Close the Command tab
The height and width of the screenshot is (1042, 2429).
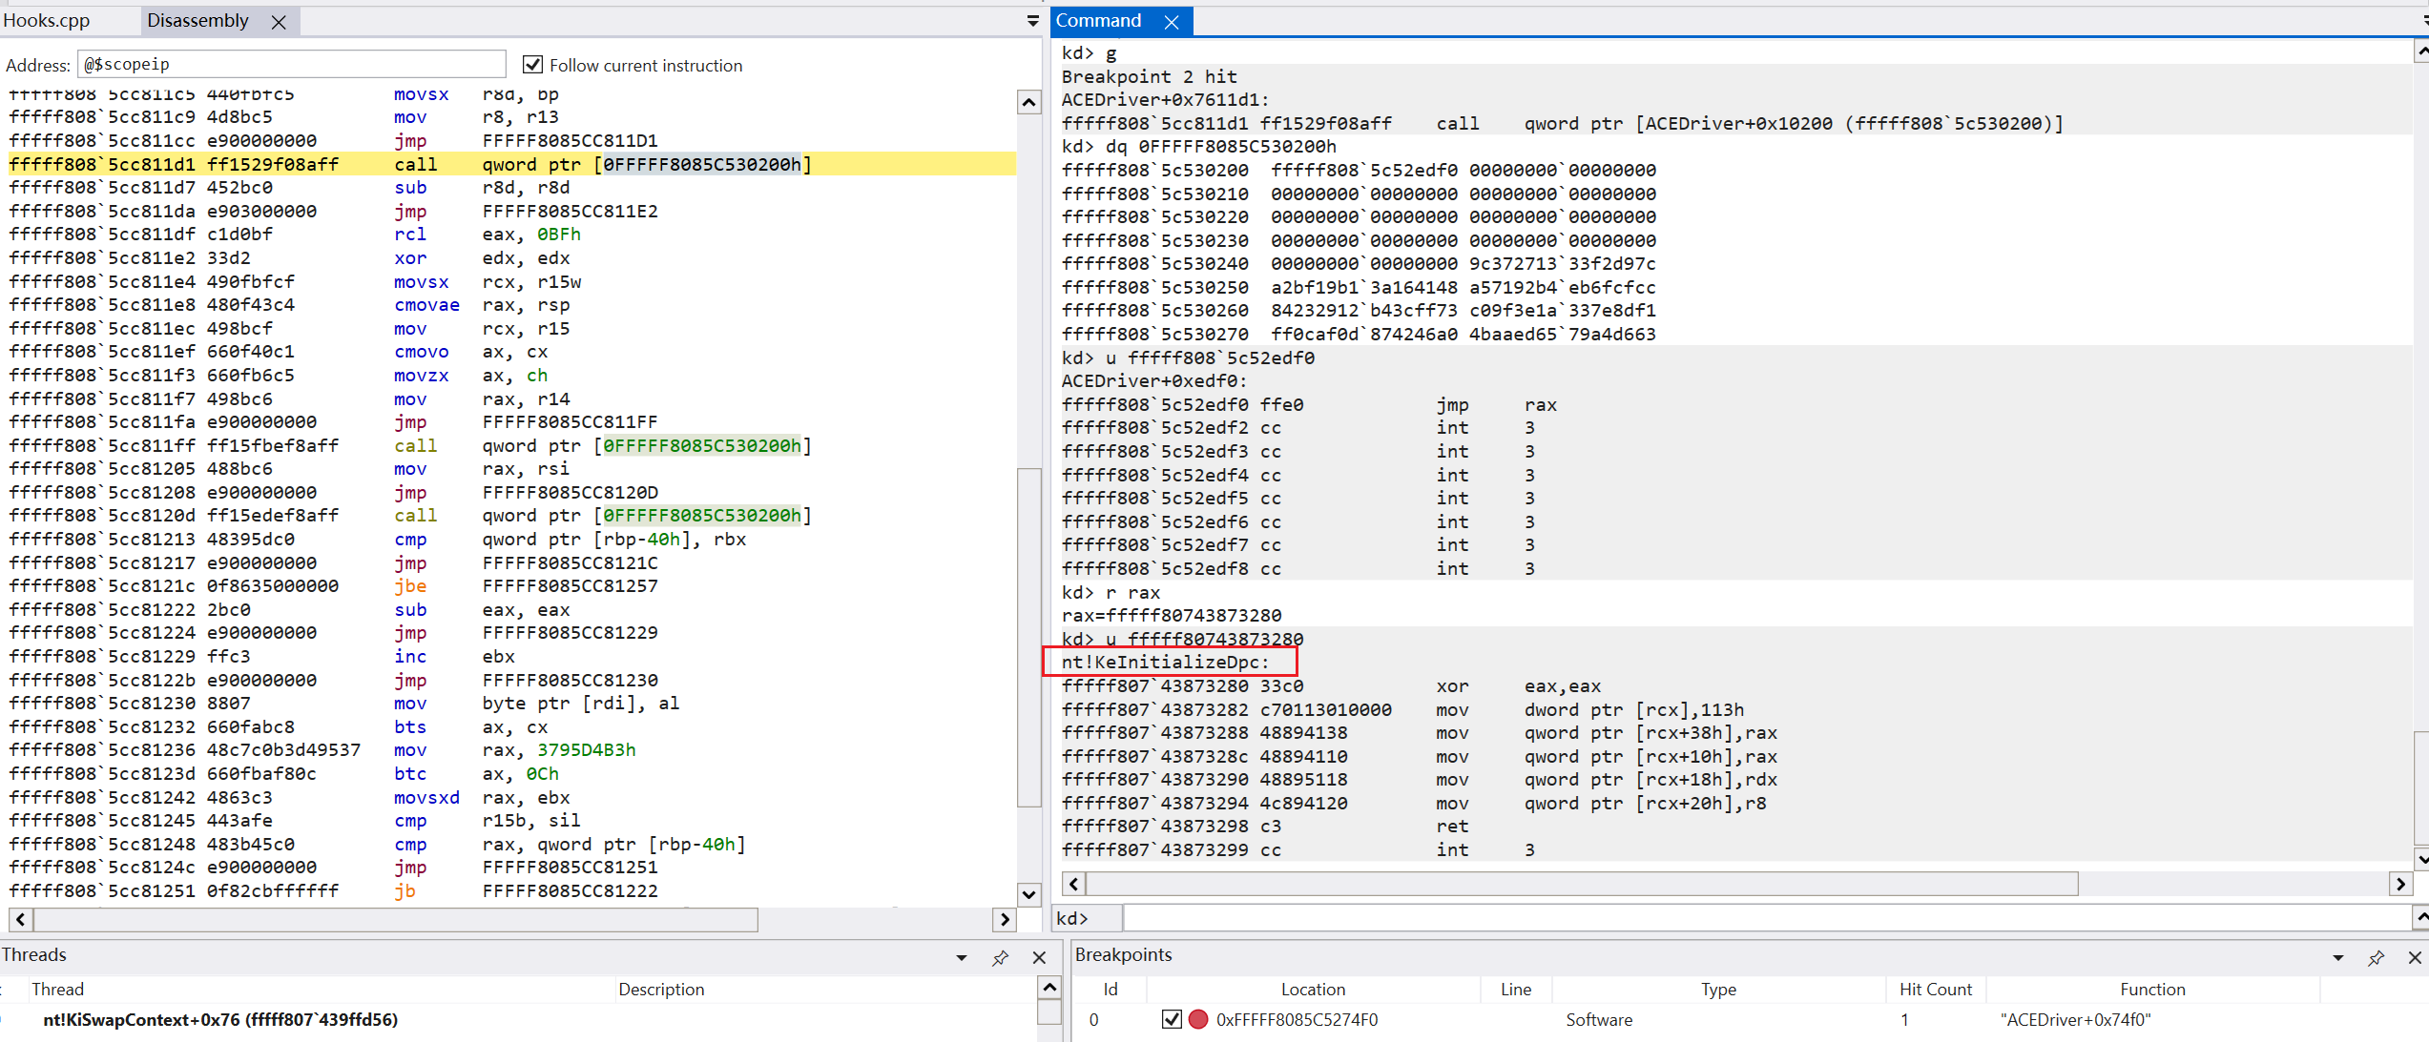1172,22
